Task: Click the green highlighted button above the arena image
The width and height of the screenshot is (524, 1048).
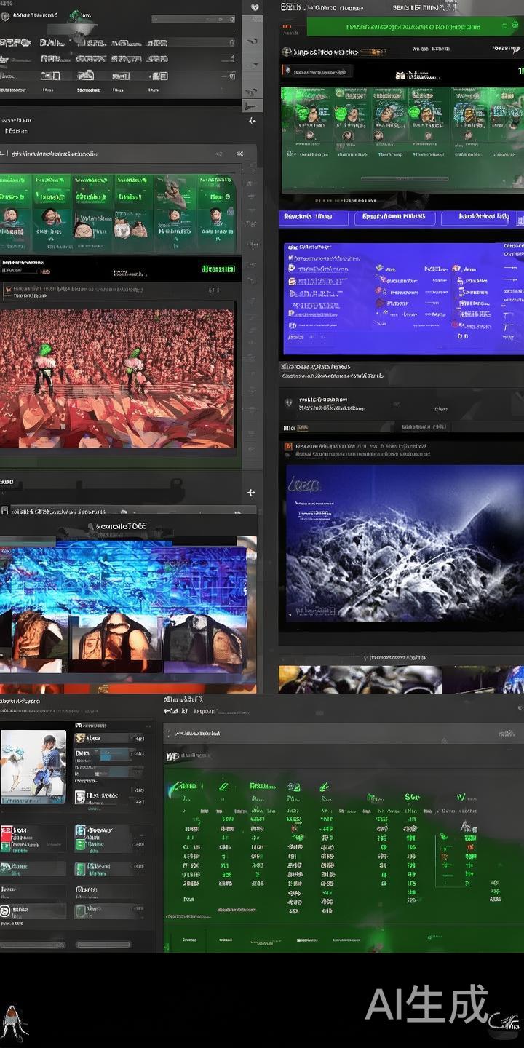Action: [x=218, y=269]
